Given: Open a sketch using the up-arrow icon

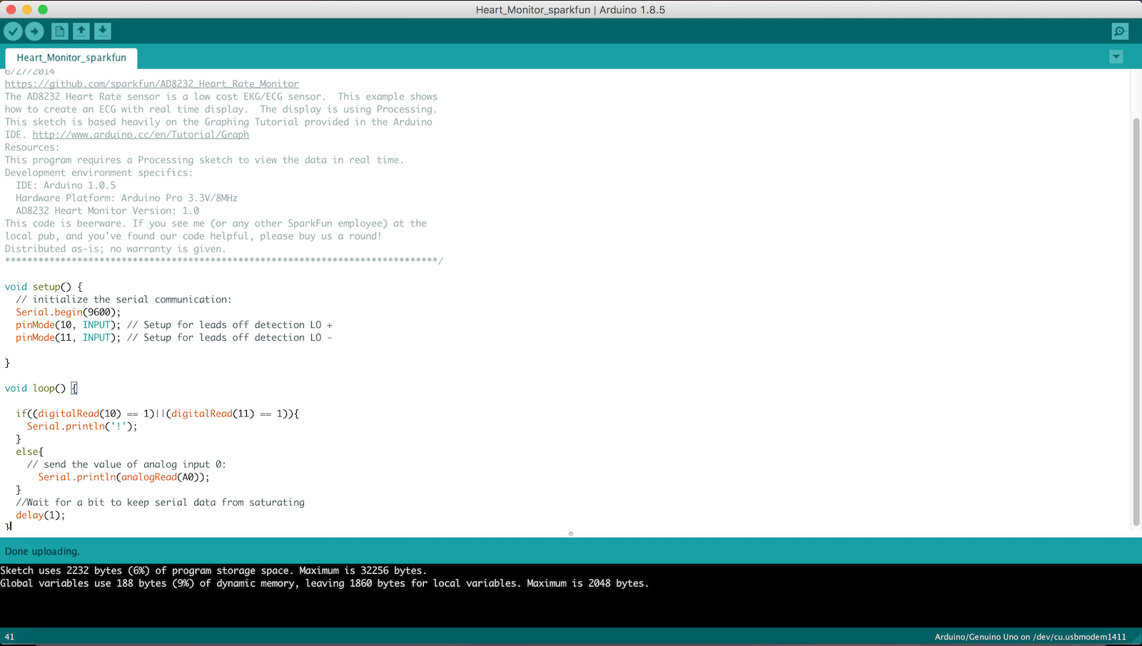Looking at the screenshot, I should 81,31.
